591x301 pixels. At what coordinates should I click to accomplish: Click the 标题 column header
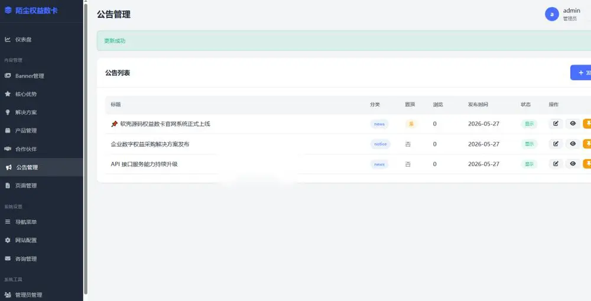(116, 105)
